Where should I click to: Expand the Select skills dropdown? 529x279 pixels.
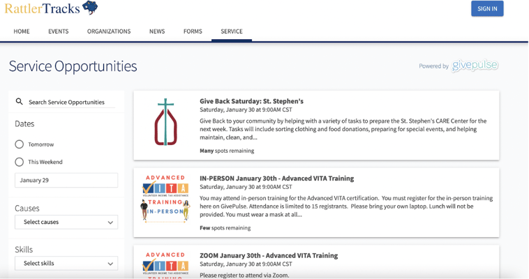[x=66, y=264]
